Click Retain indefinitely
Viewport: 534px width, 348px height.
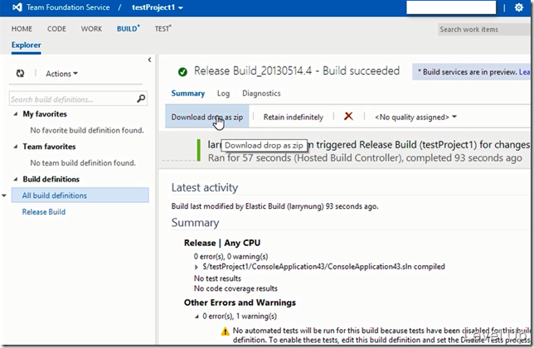pos(294,117)
